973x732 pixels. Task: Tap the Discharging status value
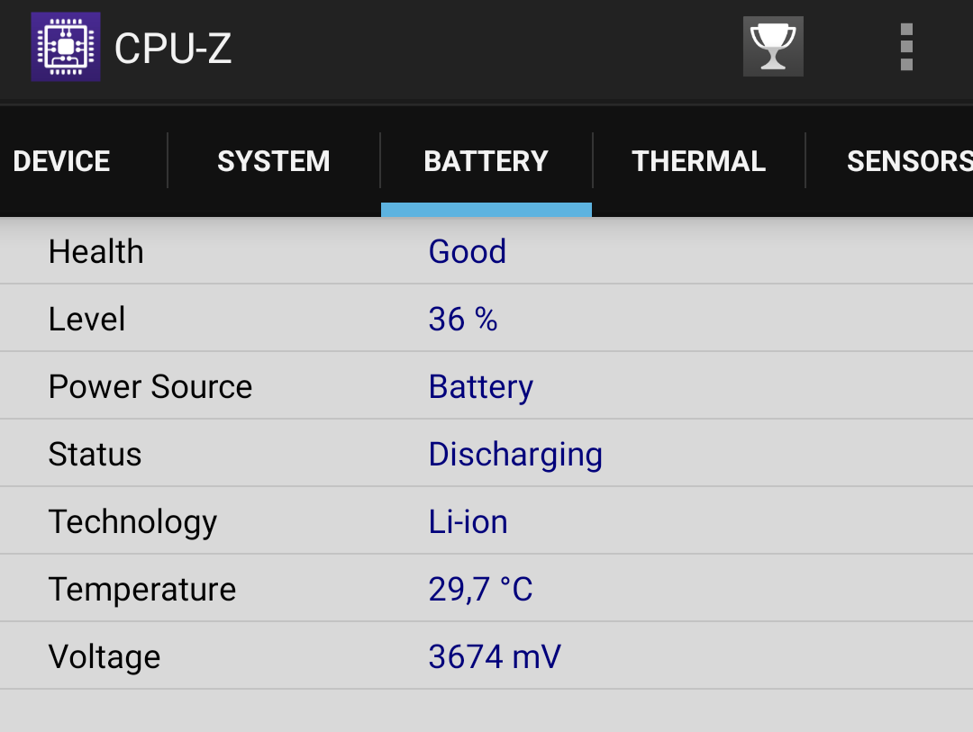(x=515, y=455)
